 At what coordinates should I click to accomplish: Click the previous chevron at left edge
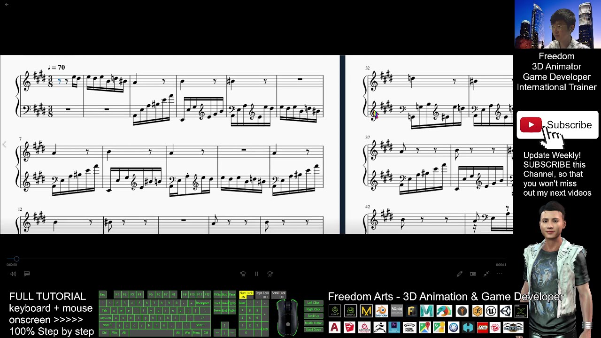pyautogui.click(x=4, y=145)
